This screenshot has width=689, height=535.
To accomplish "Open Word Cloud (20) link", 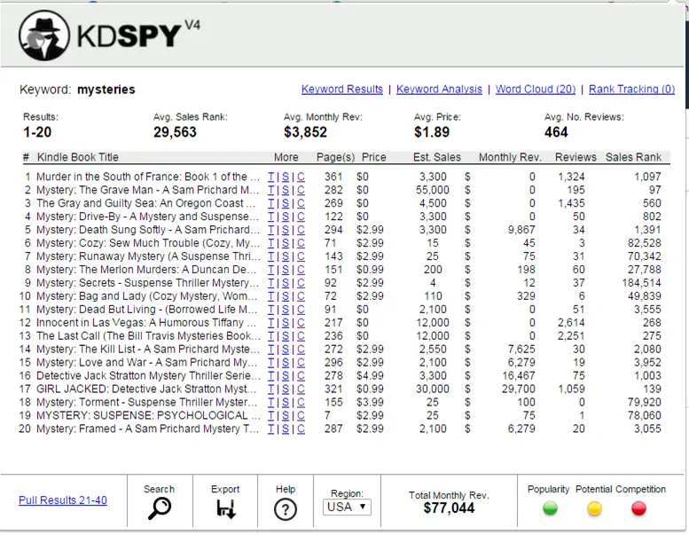I will click(x=536, y=90).
